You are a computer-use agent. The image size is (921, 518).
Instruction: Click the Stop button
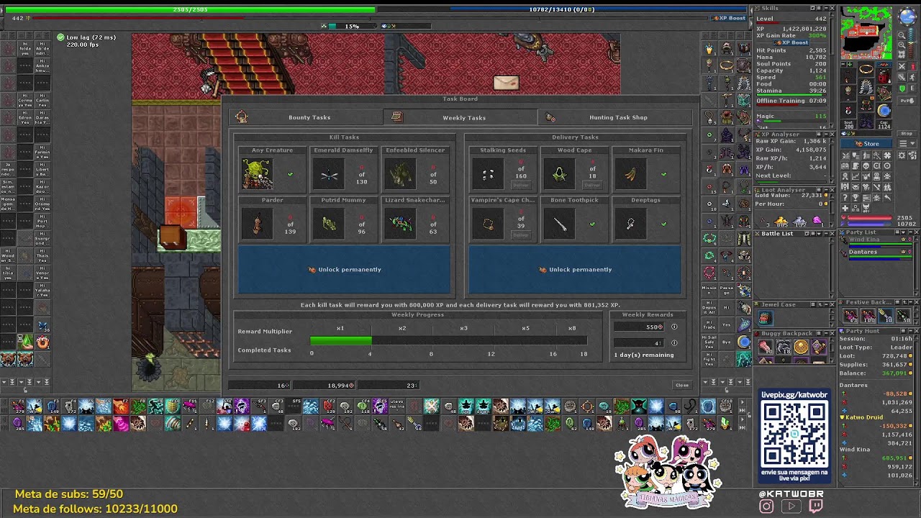pos(906,133)
